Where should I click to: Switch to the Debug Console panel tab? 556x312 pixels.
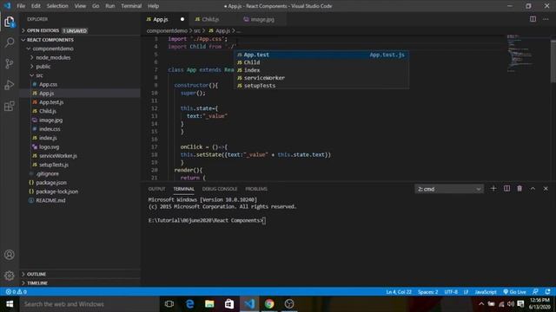tap(220, 189)
